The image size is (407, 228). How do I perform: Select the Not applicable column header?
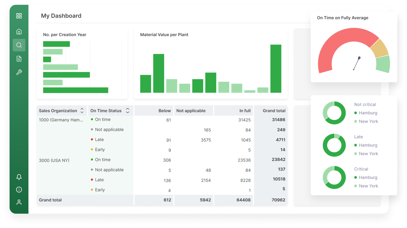click(x=191, y=111)
